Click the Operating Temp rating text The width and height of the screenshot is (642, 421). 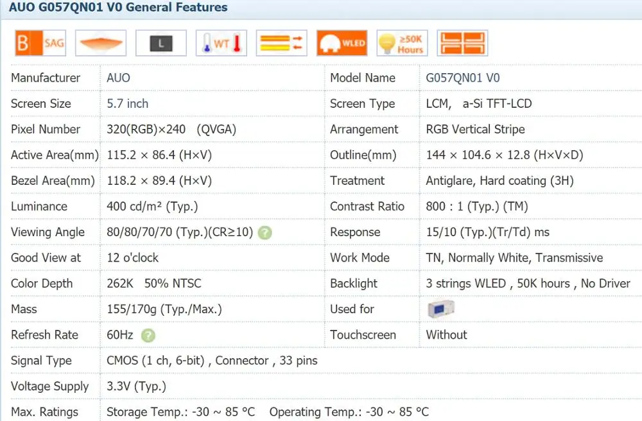click(x=349, y=411)
